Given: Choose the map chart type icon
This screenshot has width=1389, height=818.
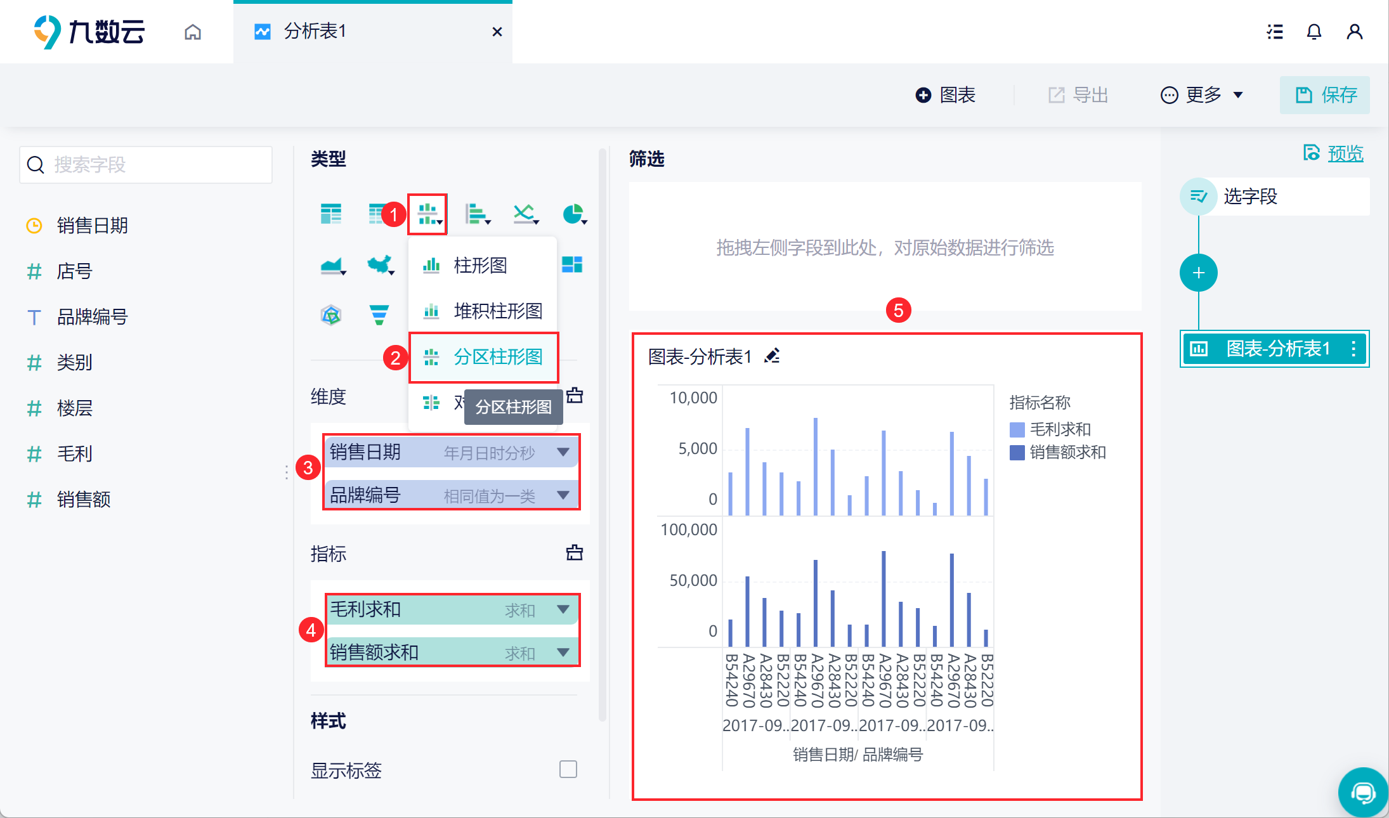Looking at the screenshot, I should pos(379,264).
